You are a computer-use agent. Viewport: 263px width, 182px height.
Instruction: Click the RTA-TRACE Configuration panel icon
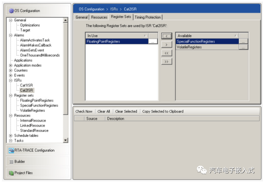coord(12,150)
